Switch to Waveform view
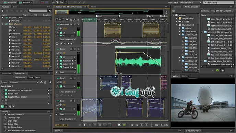 [x=10, y=2]
